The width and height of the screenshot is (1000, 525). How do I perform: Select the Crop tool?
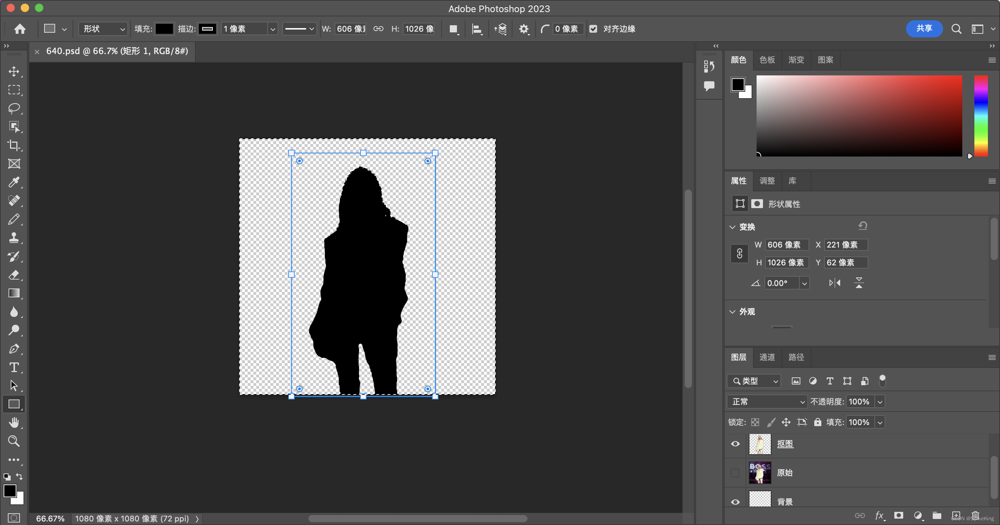point(14,145)
